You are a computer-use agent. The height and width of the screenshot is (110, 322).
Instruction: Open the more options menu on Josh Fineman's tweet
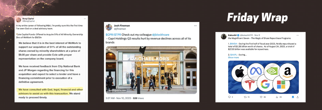click(195, 26)
